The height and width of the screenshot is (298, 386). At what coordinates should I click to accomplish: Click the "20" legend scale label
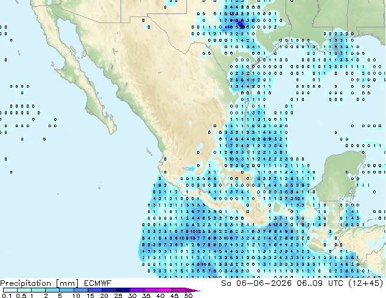(x=104, y=296)
